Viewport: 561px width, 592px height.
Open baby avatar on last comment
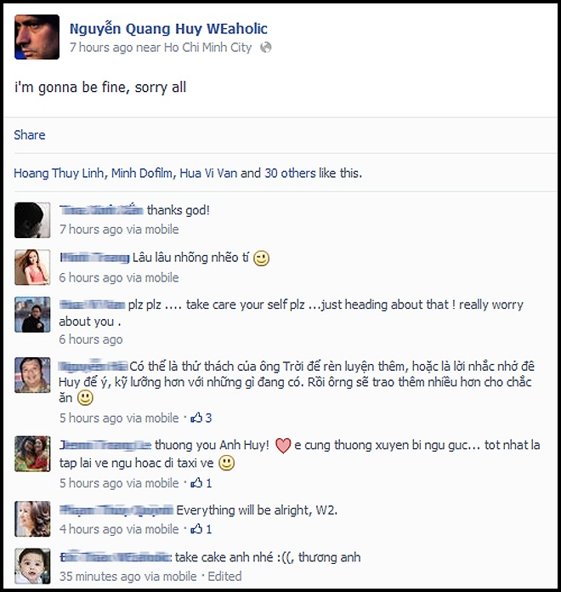click(32, 566)
